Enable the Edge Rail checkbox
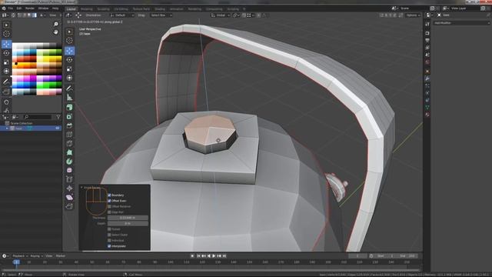This screenshot has height=277, width=492. pyautogui.click(x=109, y=212)
